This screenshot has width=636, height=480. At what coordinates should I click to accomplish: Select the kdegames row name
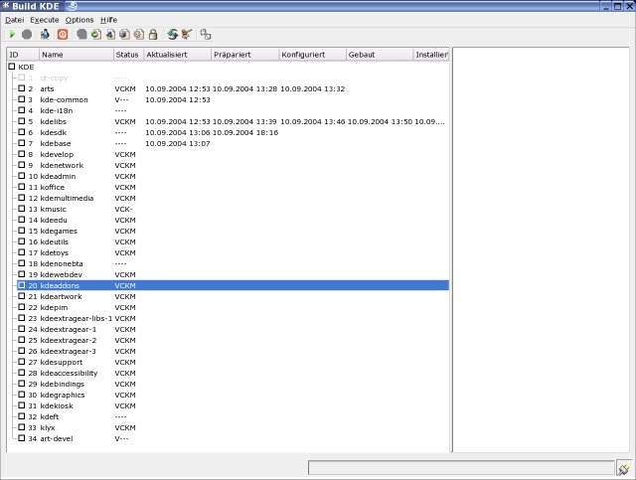[x=59, y=232]
